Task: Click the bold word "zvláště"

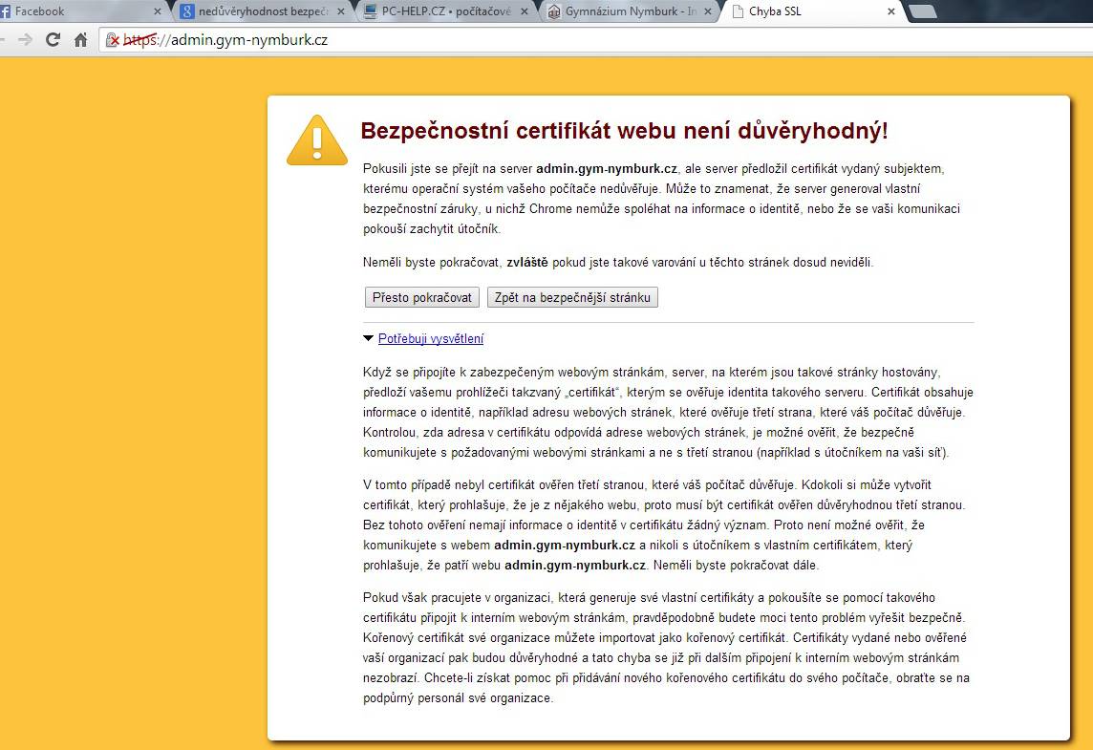Action: click(527, 262)
